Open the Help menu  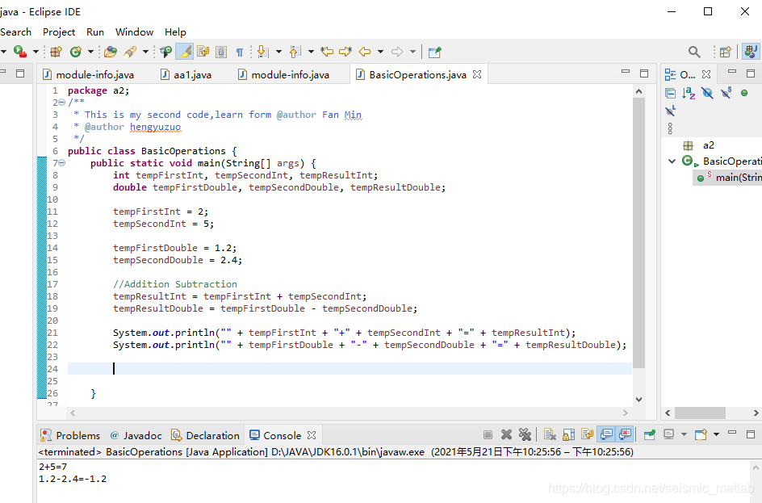tap(175, 32)
